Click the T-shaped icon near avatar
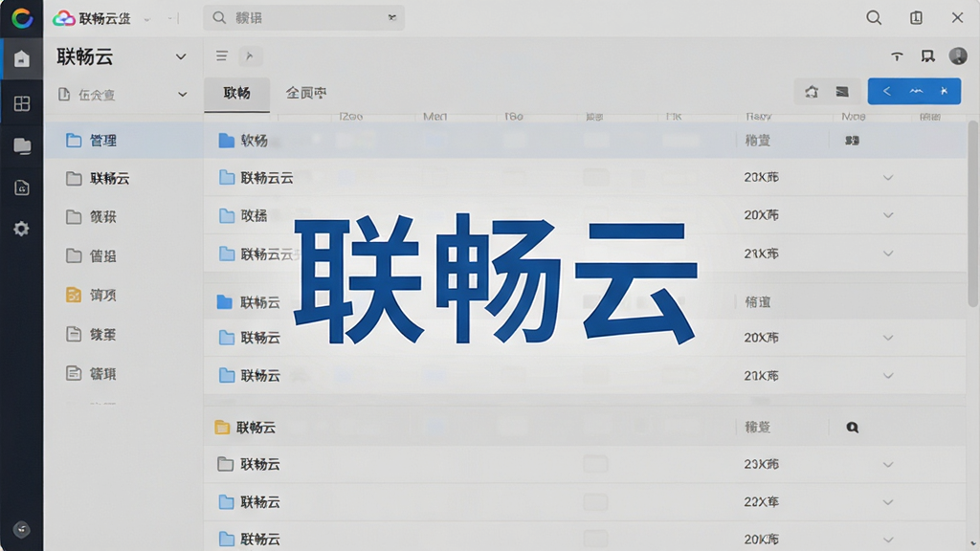The width and height of the screenshot is (980, 551). pyautogui.click(x=897, y=56)
